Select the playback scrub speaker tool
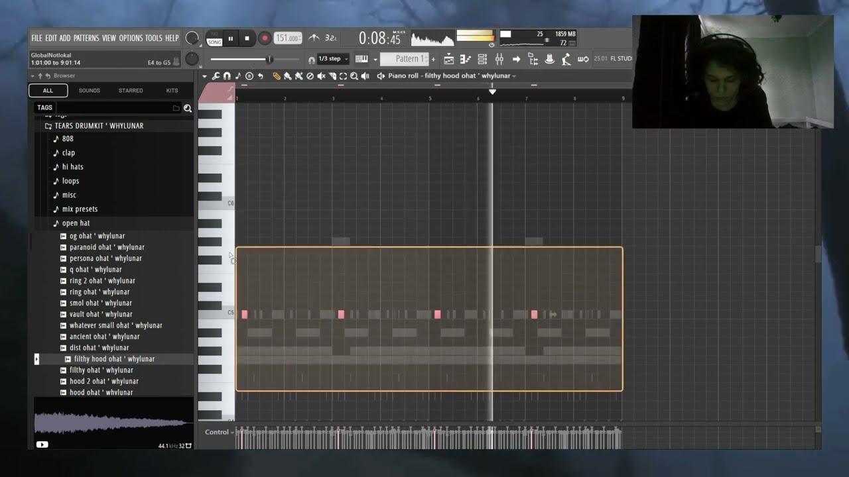 coord(365,76)
